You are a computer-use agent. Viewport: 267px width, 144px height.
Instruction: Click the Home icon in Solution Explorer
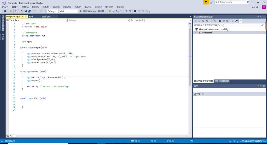pyautogui.click(x=204, y=21)
